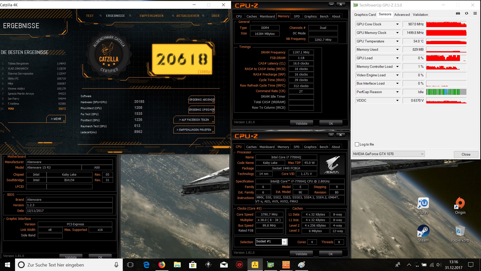This screenshot has width=481, height=271.
Task: Enable the Log to file checkbox
Action: [357, 144]
